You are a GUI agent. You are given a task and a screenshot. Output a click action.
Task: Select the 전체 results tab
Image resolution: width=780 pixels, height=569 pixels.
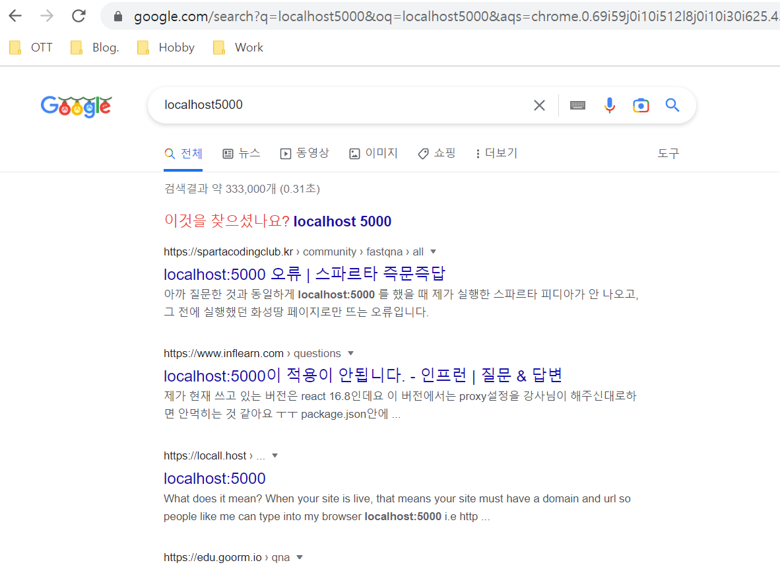point(183,153)
